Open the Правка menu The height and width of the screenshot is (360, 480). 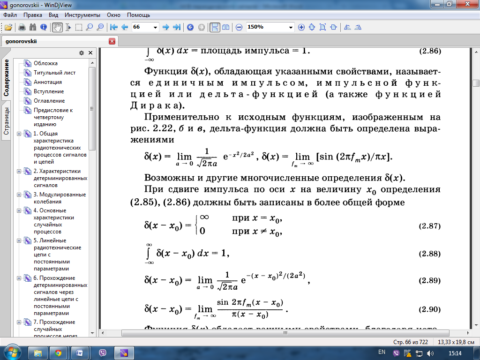(33, 15)
